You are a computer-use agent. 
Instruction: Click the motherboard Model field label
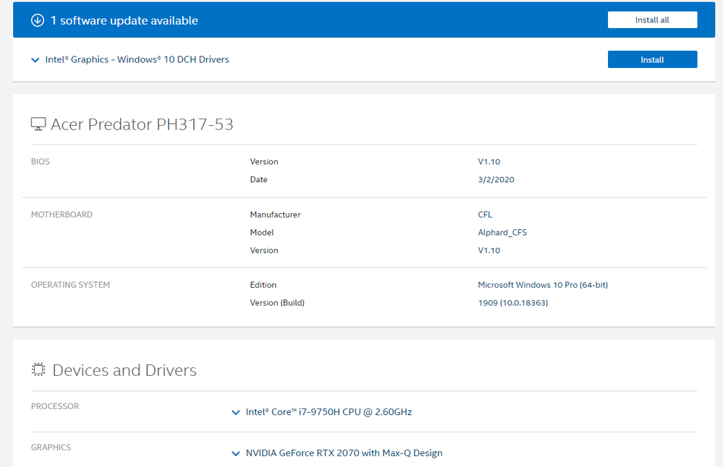point(262,233)
